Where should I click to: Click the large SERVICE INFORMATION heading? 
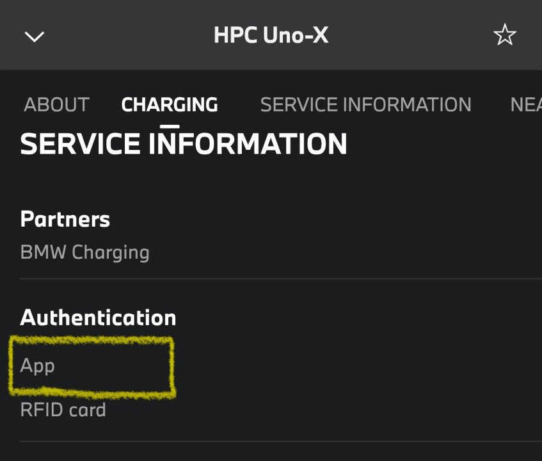(184, 144)
